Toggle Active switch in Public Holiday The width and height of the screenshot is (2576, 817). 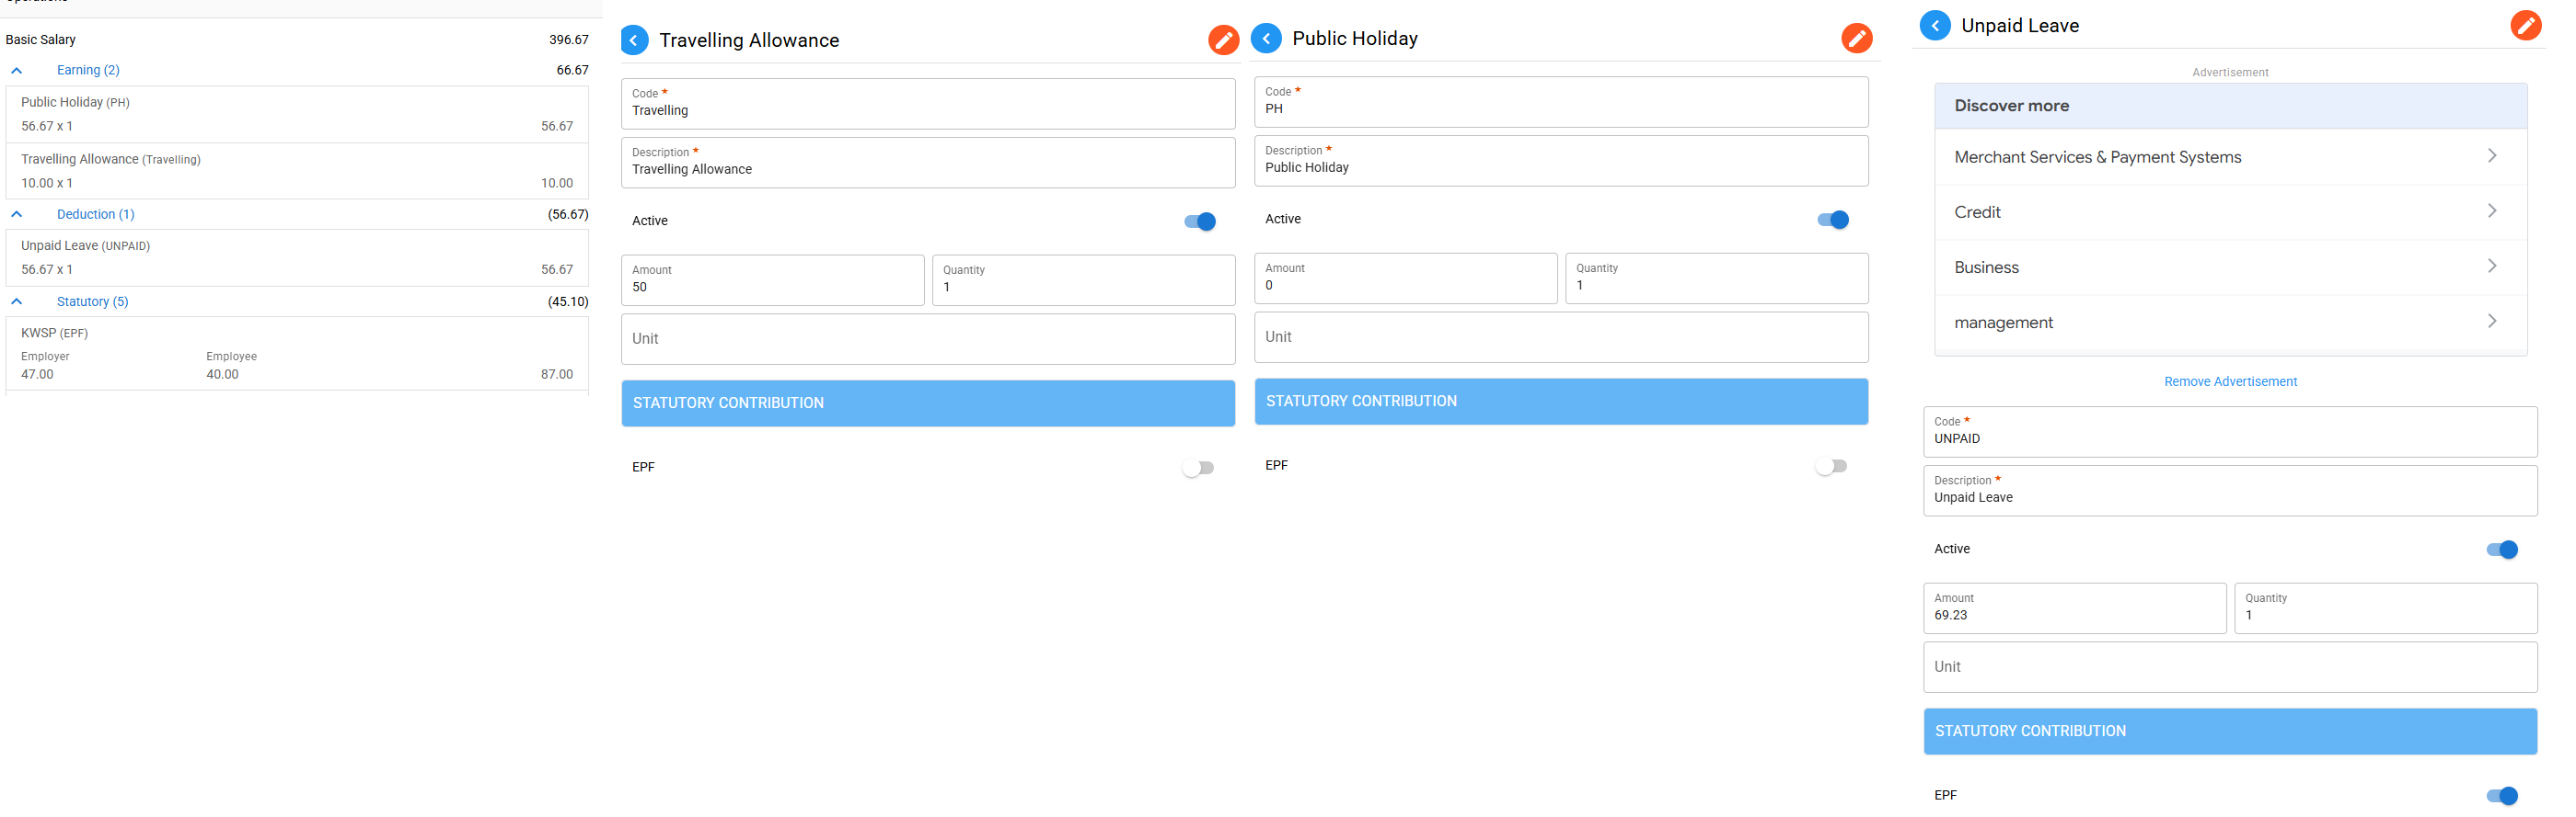point(1833,220)
